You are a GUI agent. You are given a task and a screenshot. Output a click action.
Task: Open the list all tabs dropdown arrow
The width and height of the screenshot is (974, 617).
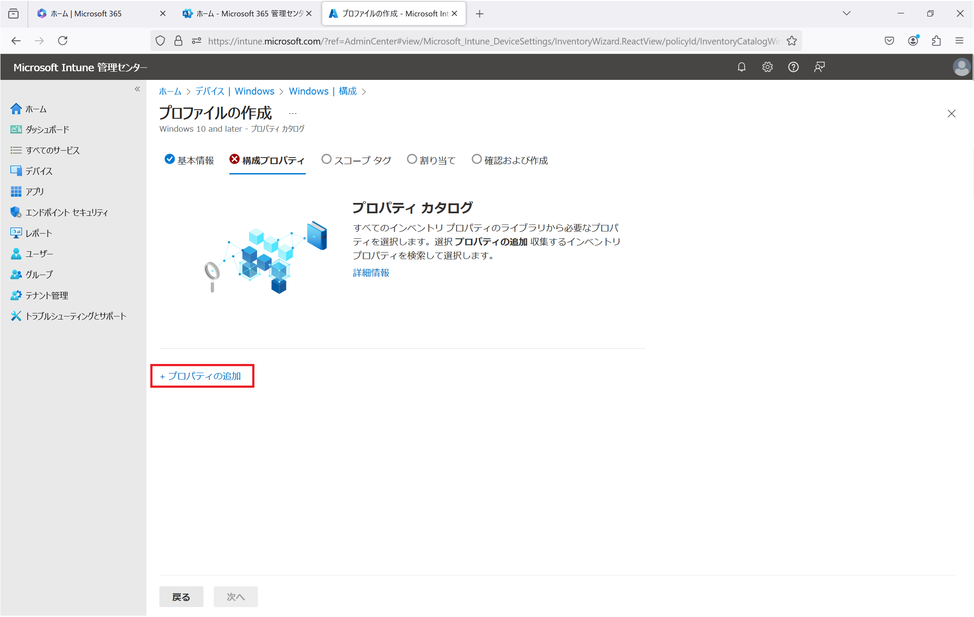(846, 13)
